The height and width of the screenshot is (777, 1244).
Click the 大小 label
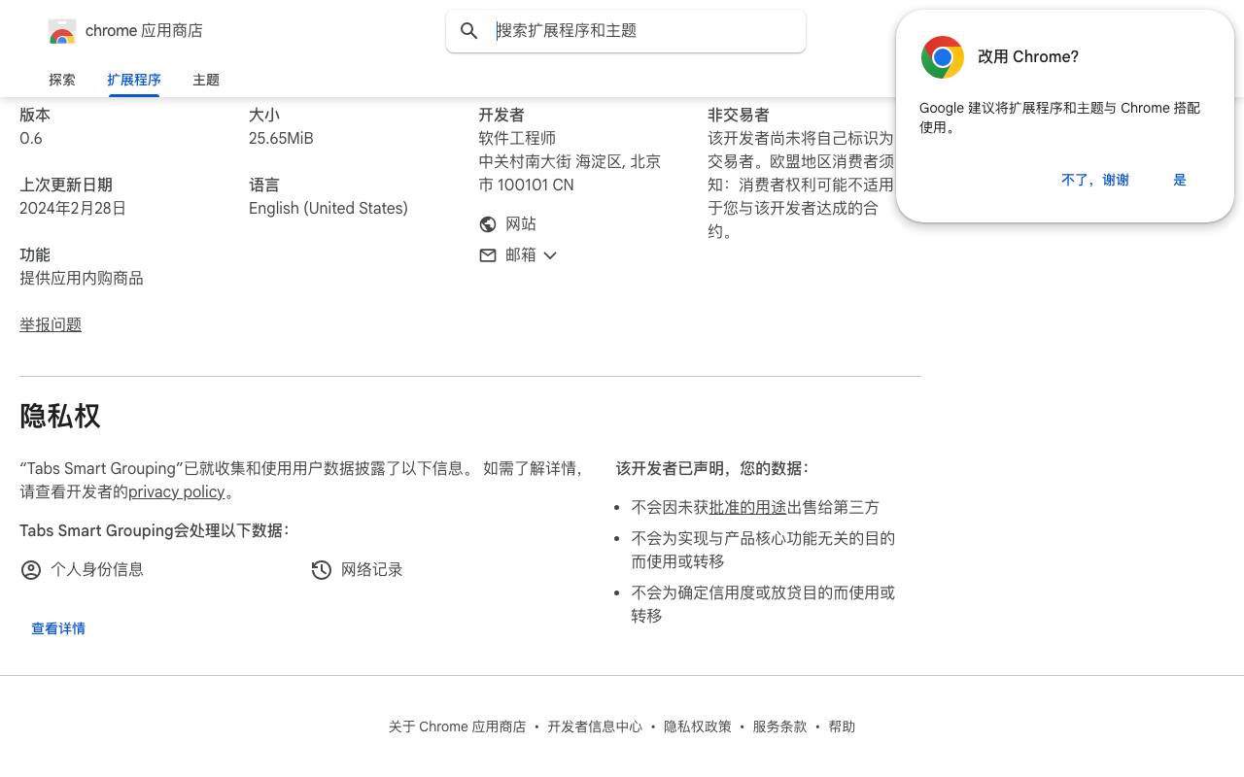[x=264, y=116]
